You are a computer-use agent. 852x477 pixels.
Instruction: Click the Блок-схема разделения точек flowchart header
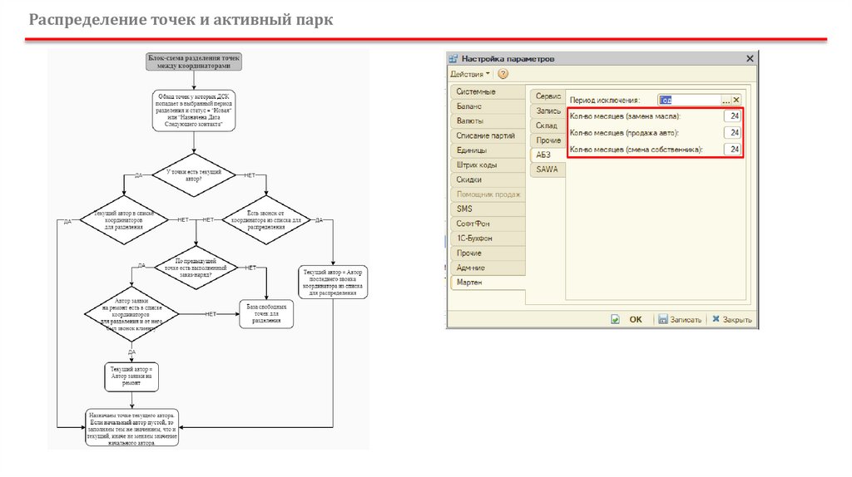[194, 61]
